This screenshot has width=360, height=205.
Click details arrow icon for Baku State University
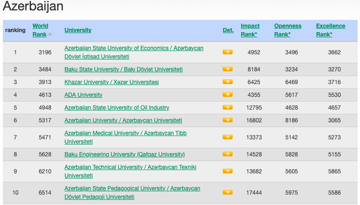pyautogui.click(x=227, y=69)
